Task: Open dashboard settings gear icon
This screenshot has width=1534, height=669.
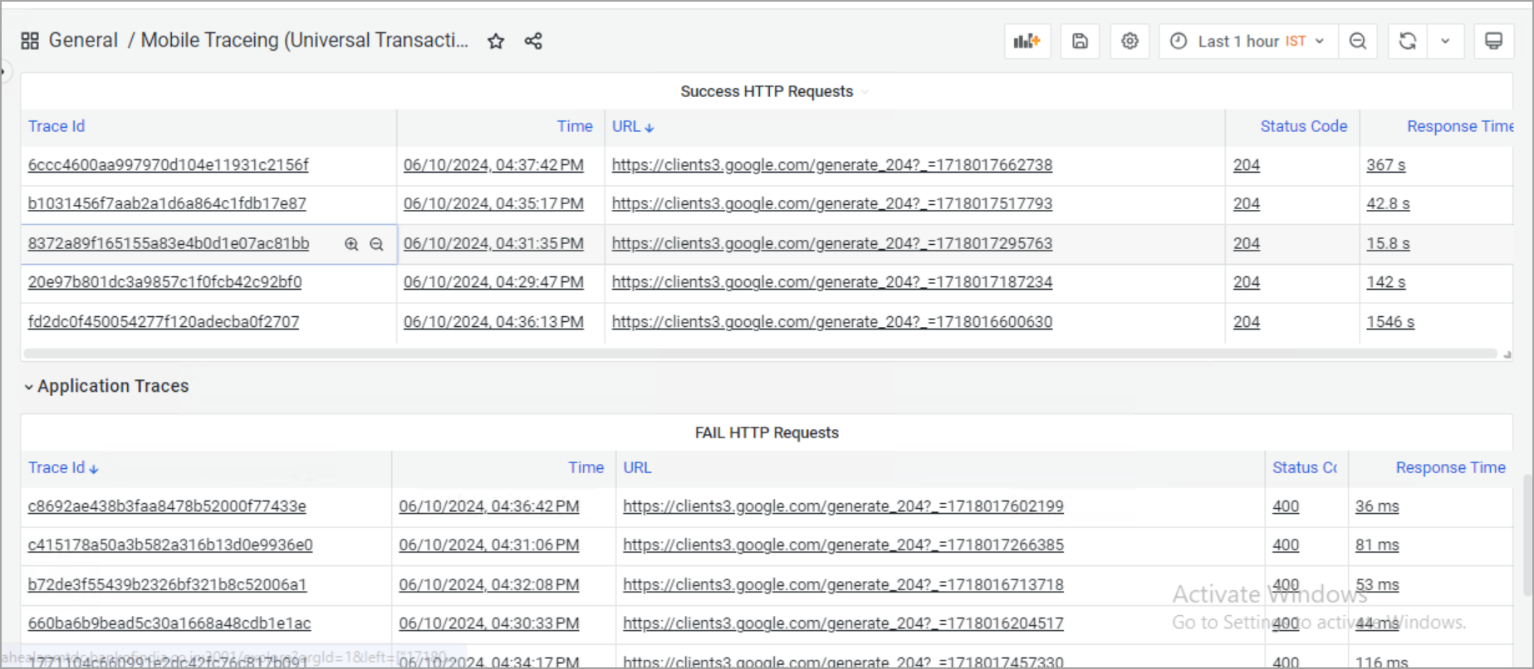Action: pos(1130,41)
